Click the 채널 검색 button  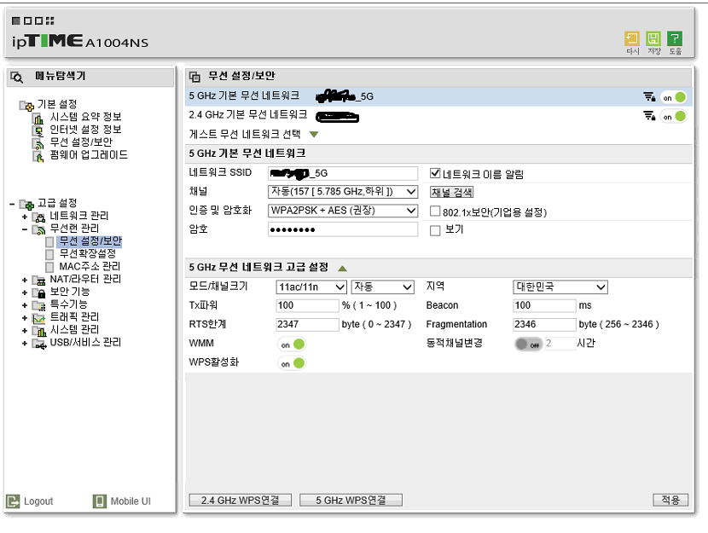451,192
